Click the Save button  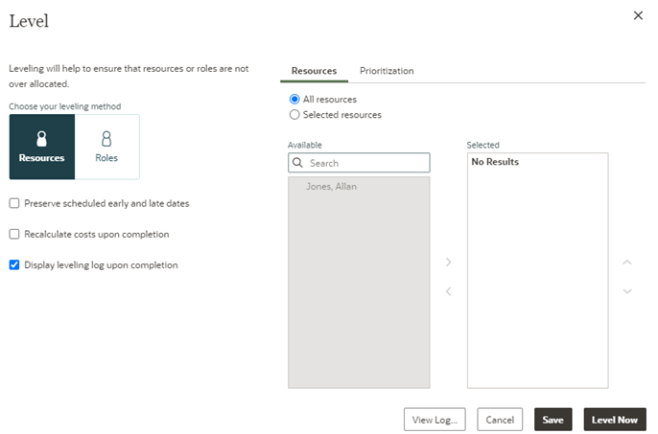click(552, 420)
